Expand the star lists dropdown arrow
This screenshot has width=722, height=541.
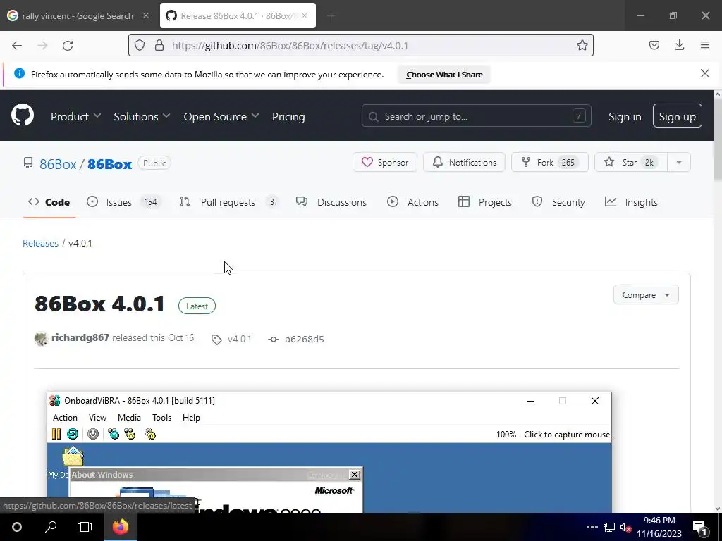coord(679,162)
